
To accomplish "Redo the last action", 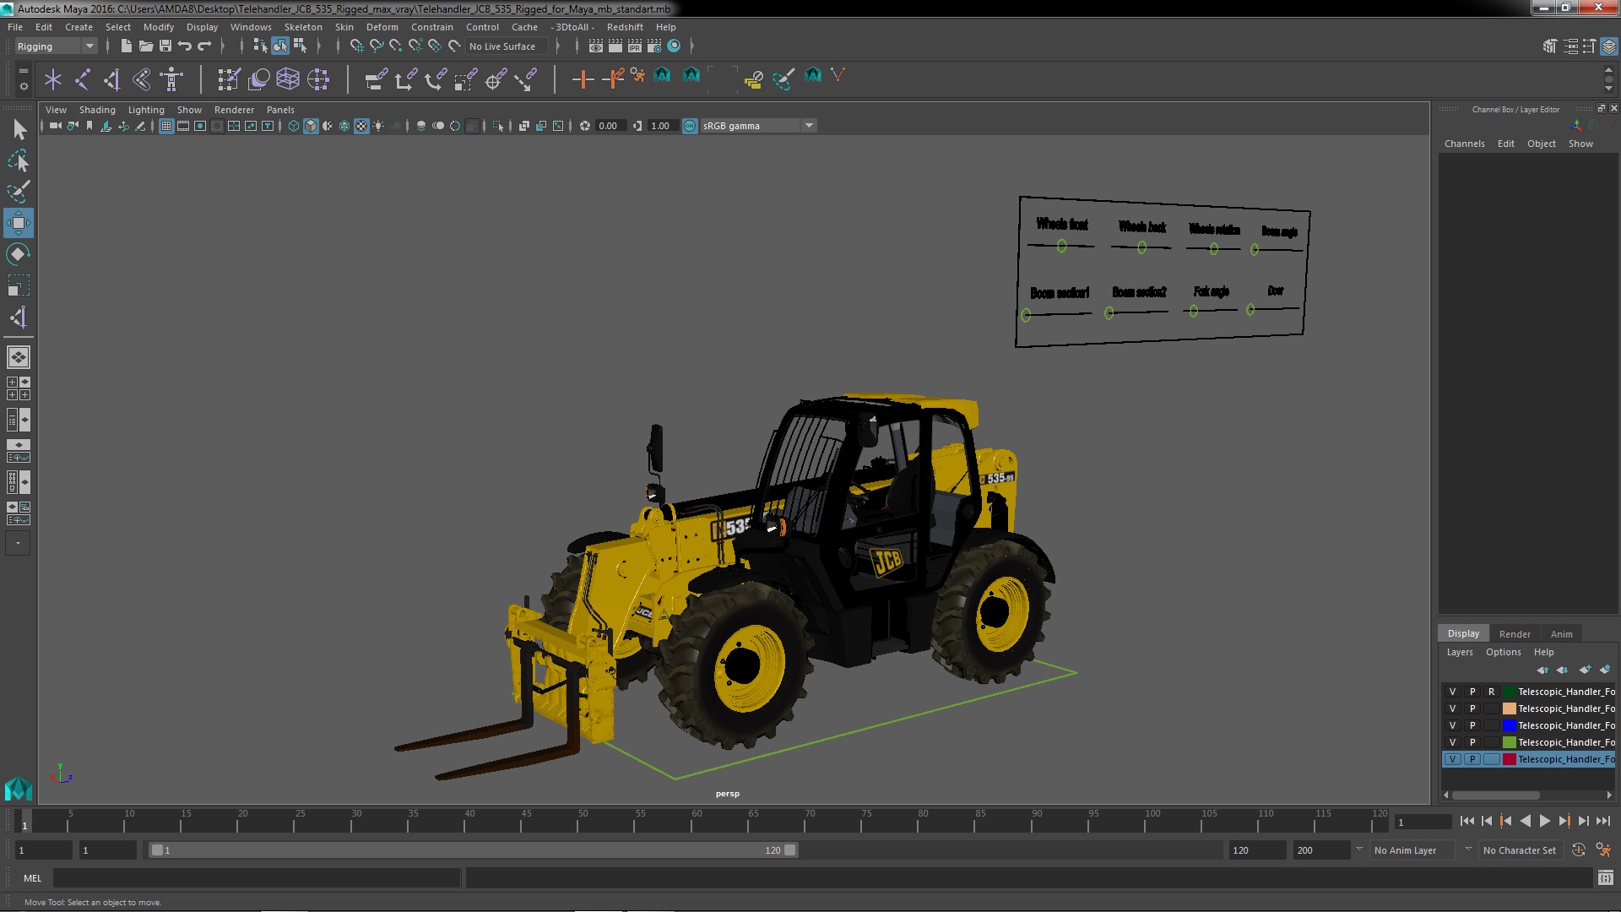I will [x=204, y=46].
